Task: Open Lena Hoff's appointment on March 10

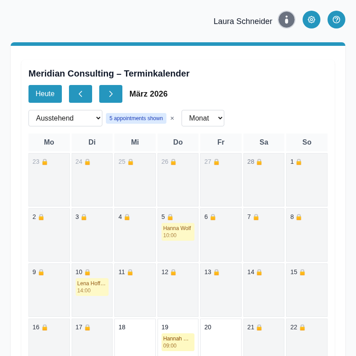Action: (92, 287)
